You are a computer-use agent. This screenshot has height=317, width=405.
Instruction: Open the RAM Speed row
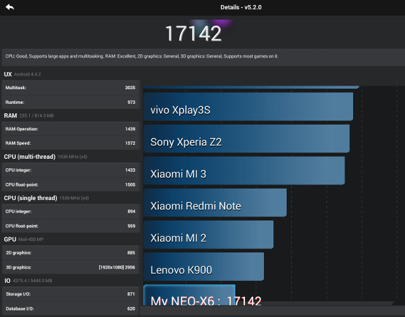click(70, 143)
